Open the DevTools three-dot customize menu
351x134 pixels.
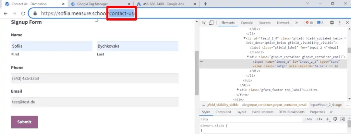coord(340,23)
